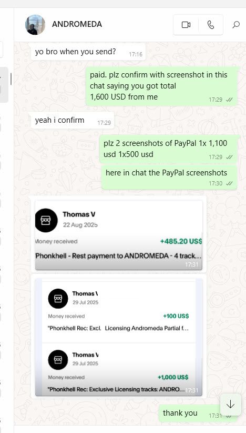Screen dimensions: 246x433
Task: Click the +1,000 US$ amount in screenshot
Action: tap(173, 377)
